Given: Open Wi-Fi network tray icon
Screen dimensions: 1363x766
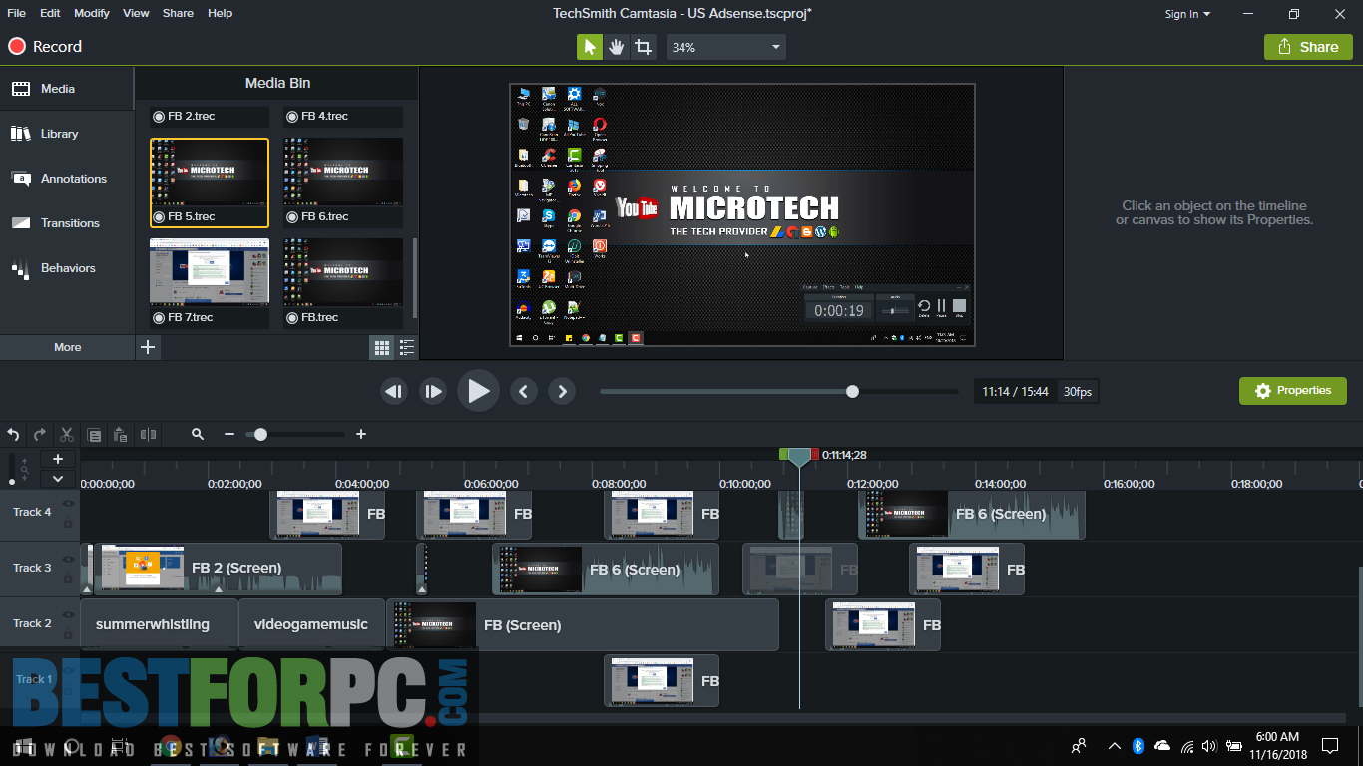Looking at the screenshot, I should [1187, 745].
